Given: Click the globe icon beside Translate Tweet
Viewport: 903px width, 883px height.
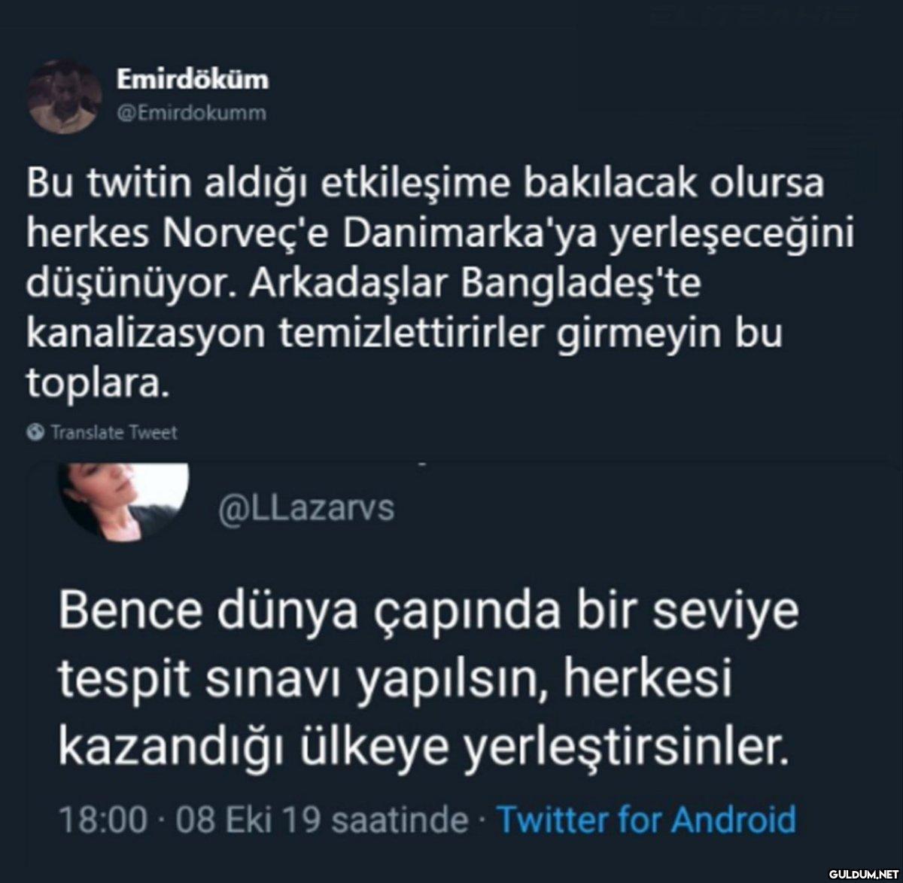Looking at the screenshot, I should pos(35,432).
